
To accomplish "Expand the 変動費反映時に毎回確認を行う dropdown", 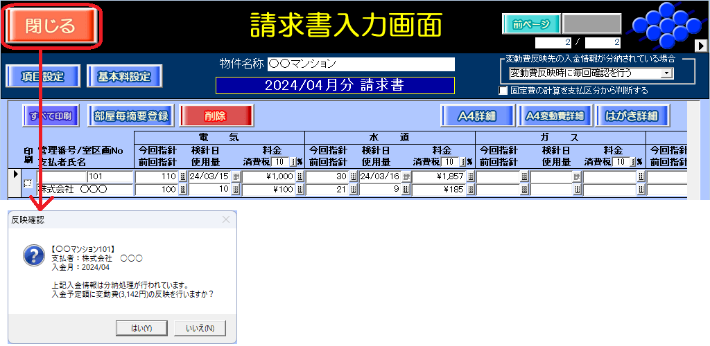I will tap(667, 73).
